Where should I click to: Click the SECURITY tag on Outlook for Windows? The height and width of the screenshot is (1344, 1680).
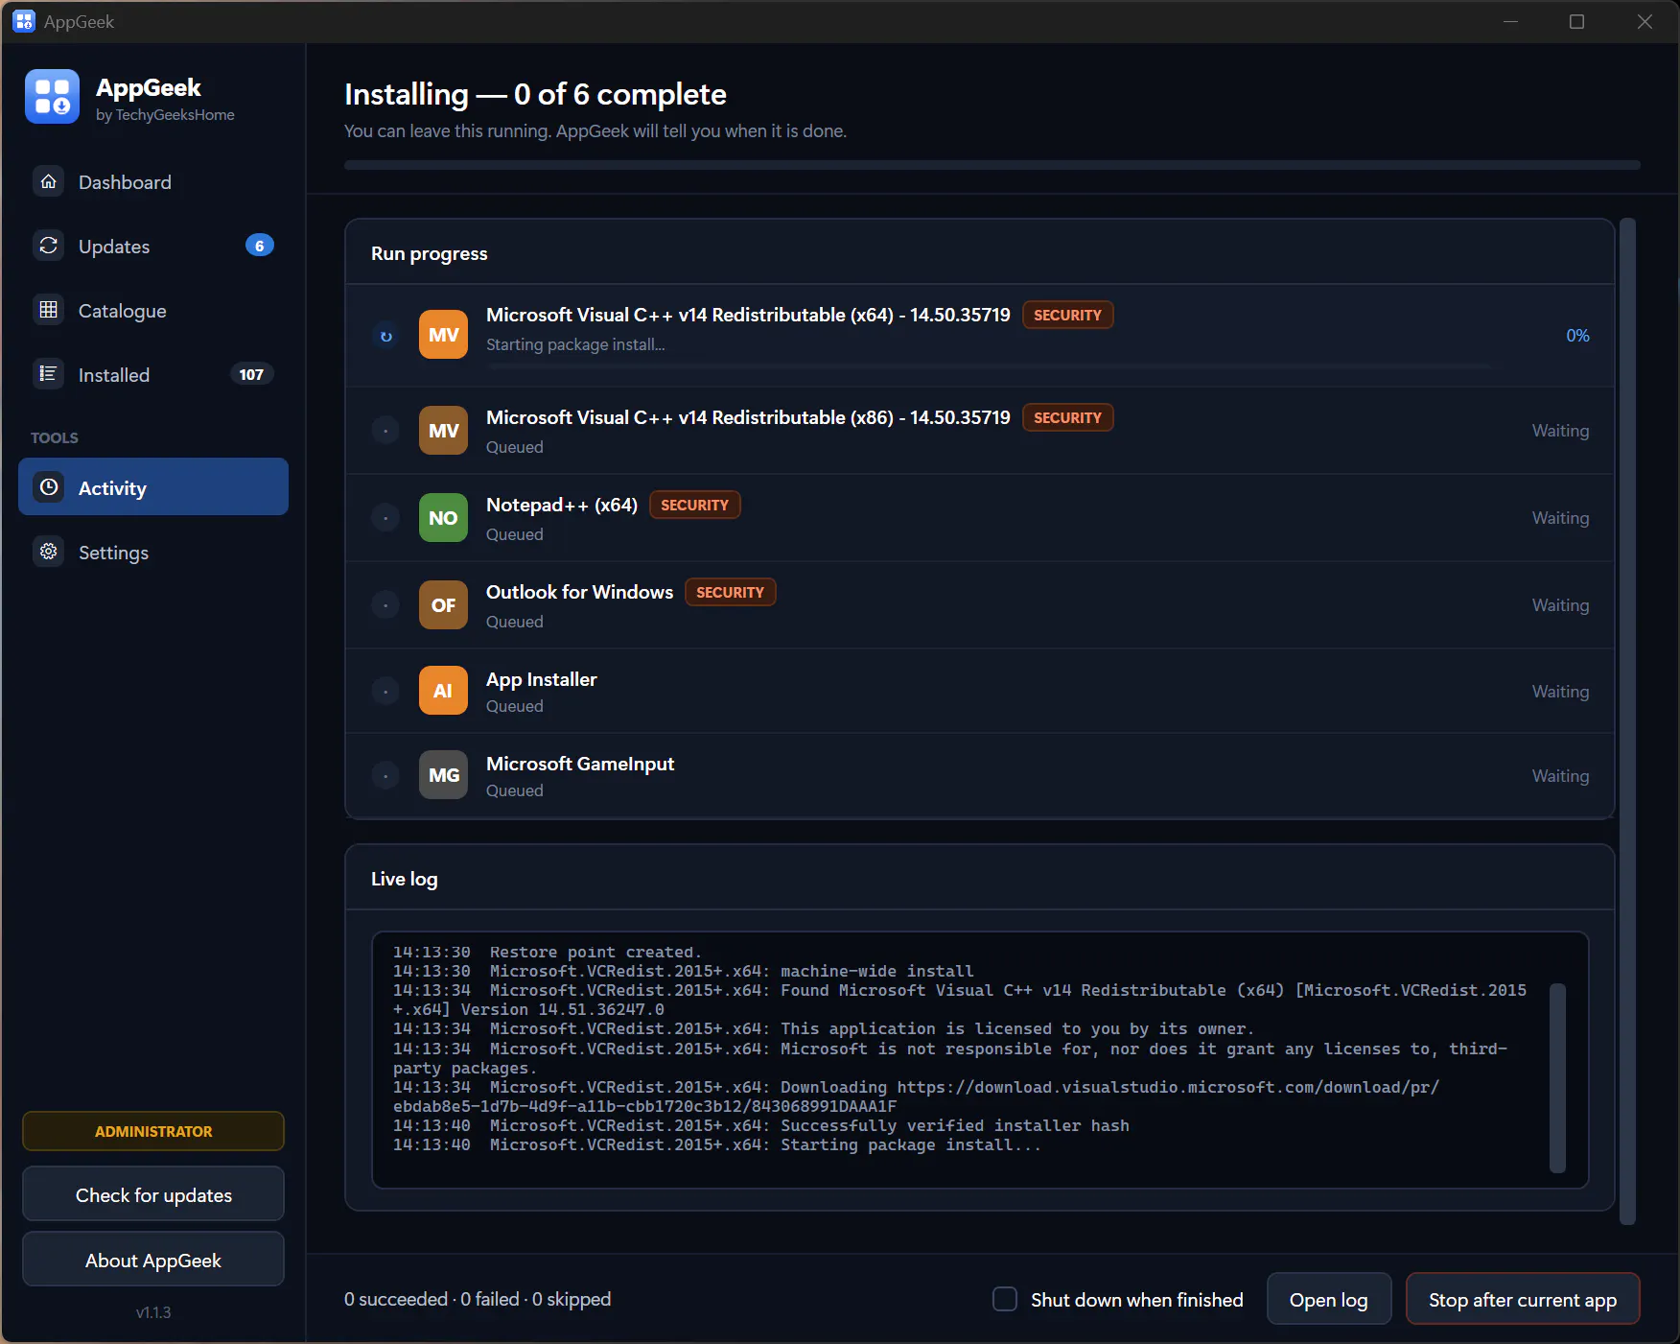[730, 592]
